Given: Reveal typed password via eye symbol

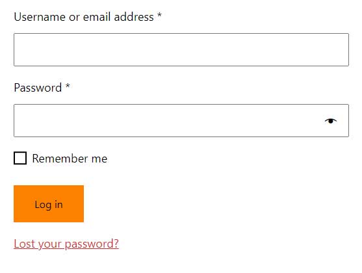Looking at the screenshot, I should pyautogui.click(x=331, y=120).
